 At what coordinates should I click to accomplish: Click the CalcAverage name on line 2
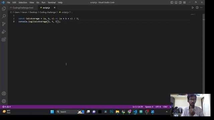point(33,19)
